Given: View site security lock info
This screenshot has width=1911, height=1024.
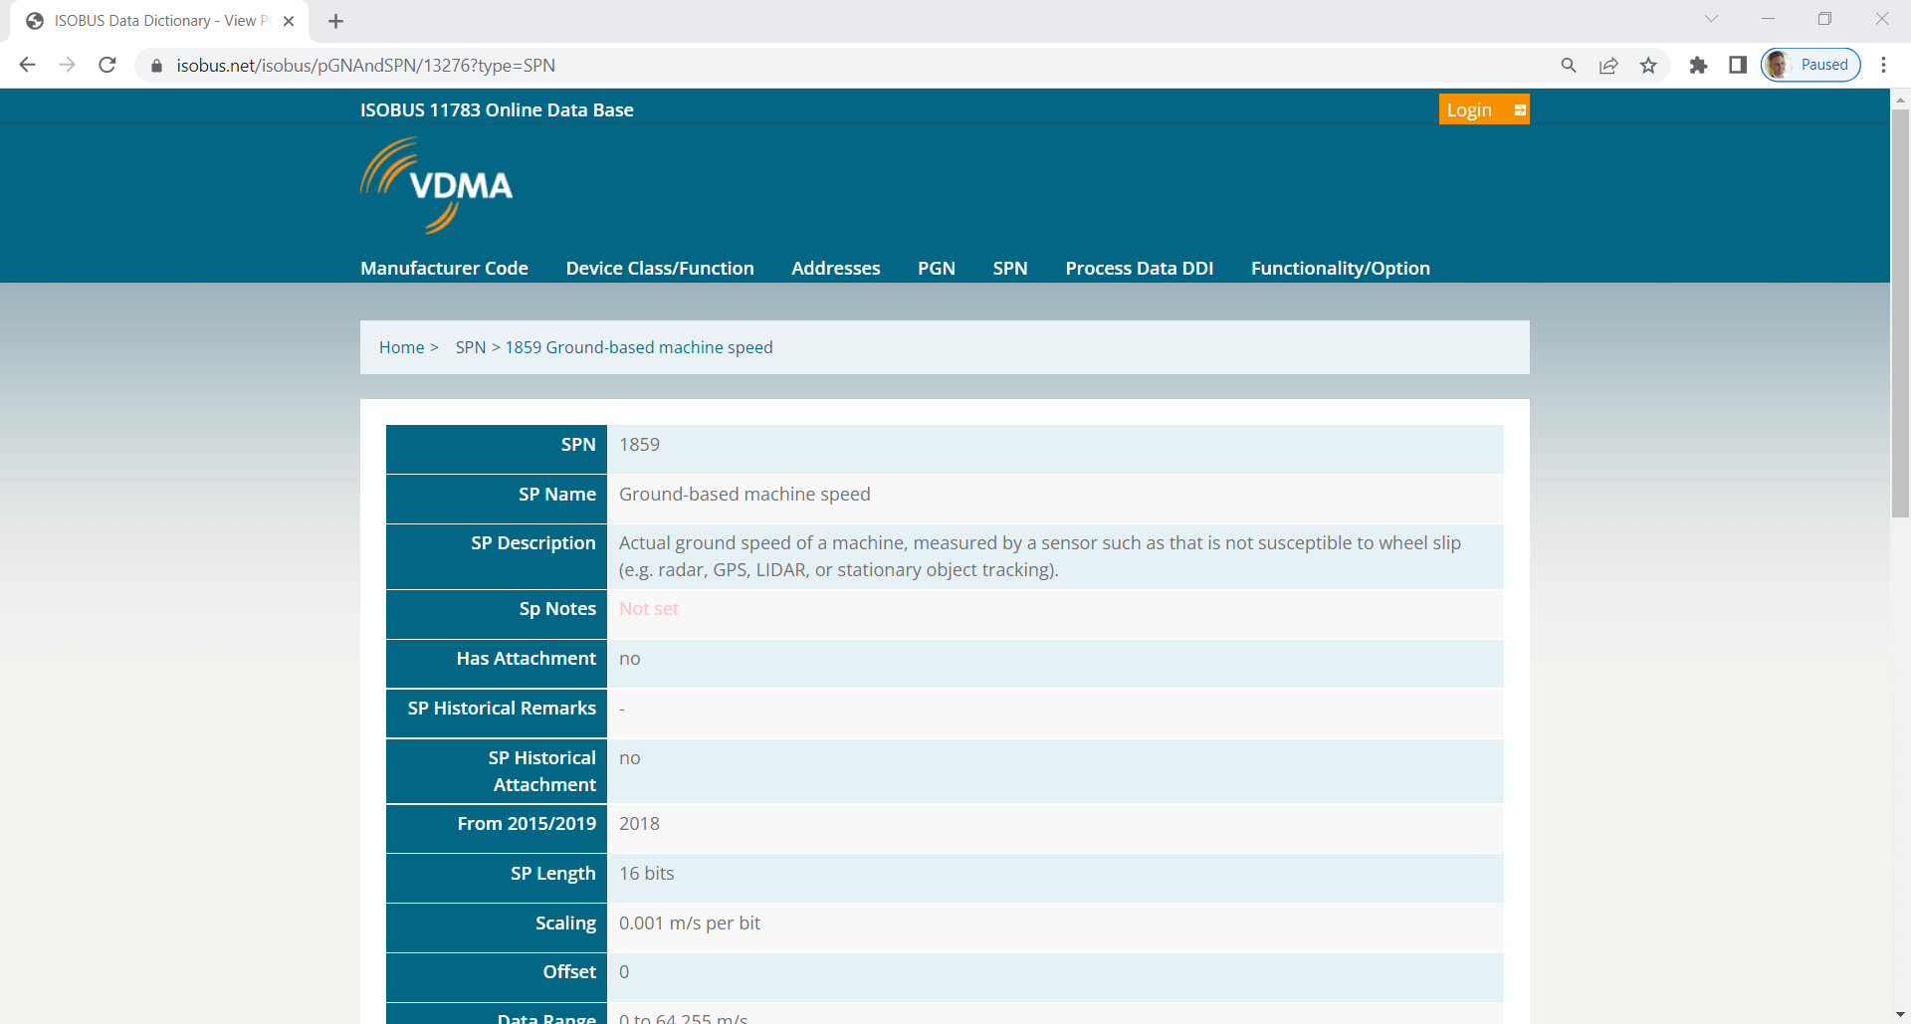Looking at the screenshot, I should [x=156, y=66].
